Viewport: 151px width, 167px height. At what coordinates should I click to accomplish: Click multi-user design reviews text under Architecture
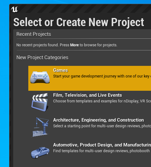pos(102,126)
